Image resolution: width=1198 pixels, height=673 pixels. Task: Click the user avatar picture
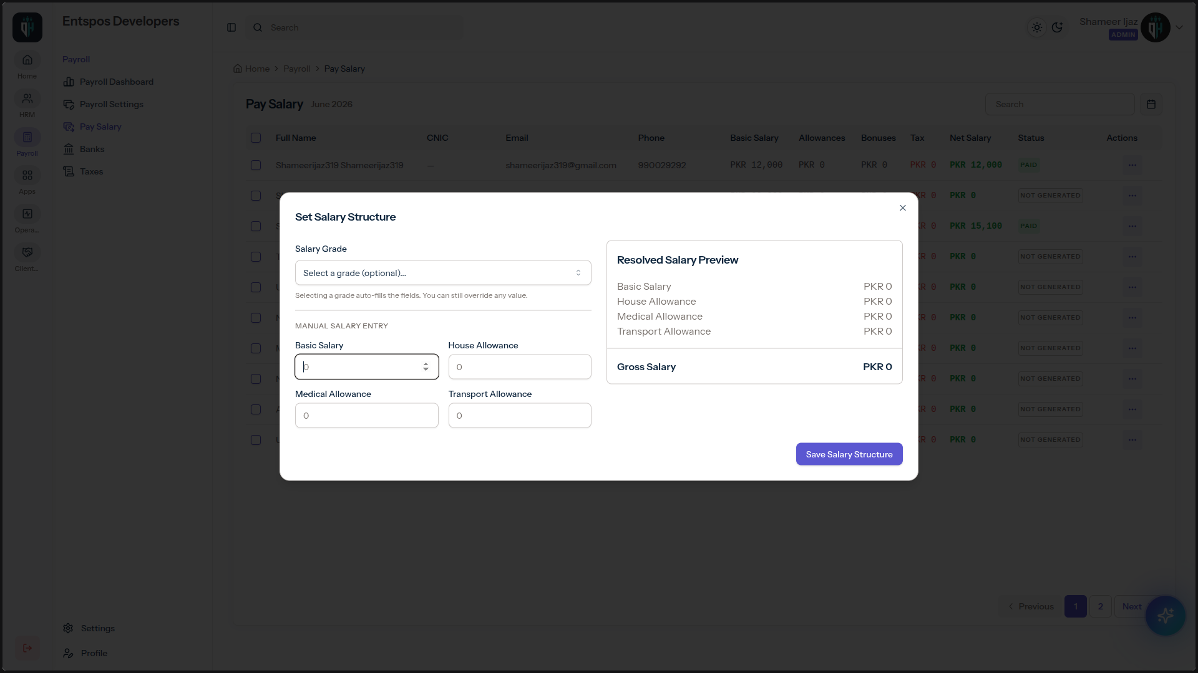1156,27
